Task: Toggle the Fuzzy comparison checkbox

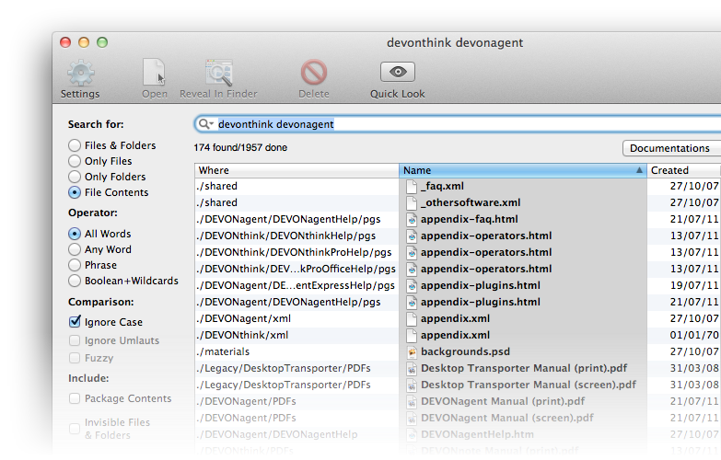Action: (75, 358)
